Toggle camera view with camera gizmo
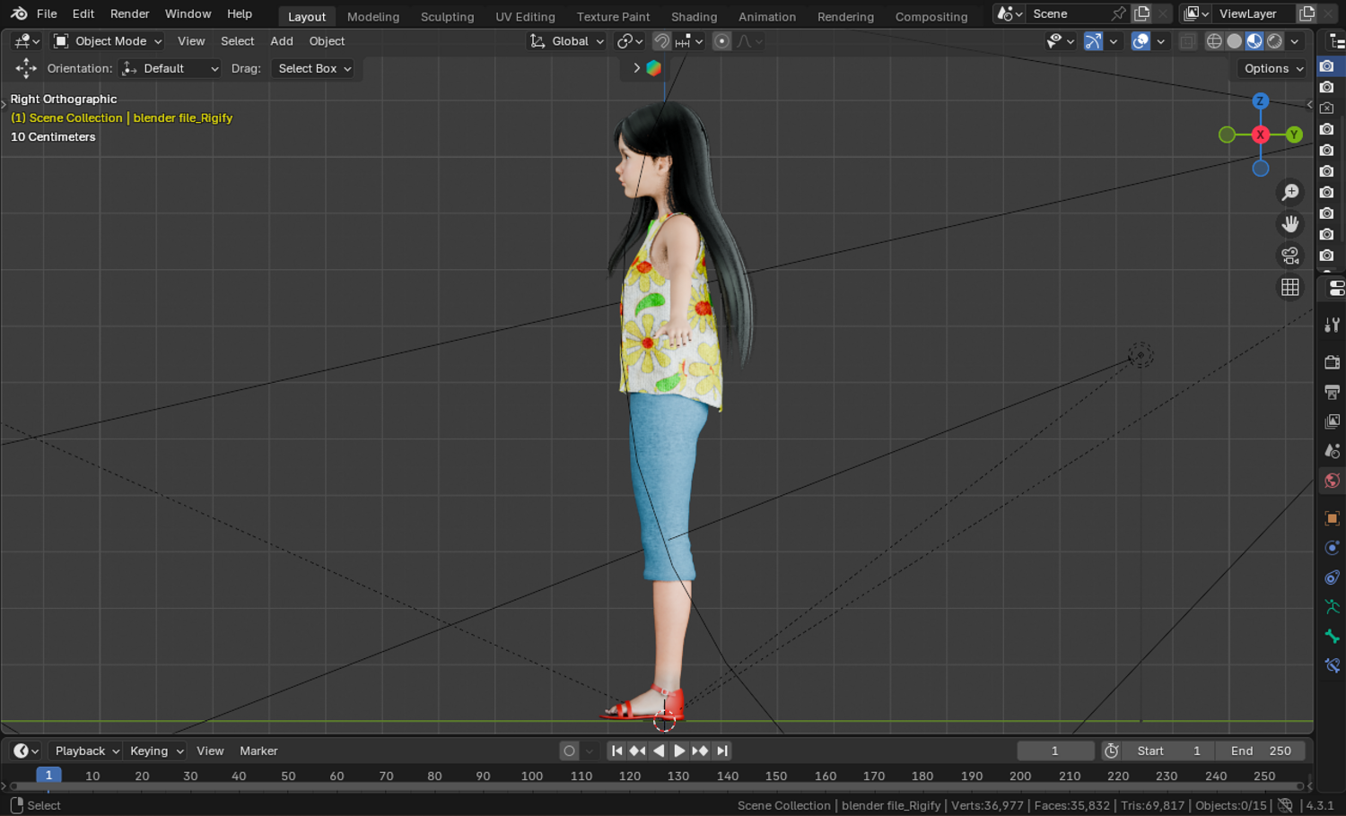The image size is (1346, 816). [1290, 256]
